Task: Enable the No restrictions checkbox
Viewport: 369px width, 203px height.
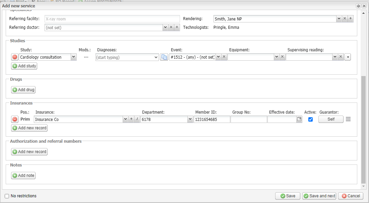Action: (x=7, y=196)
